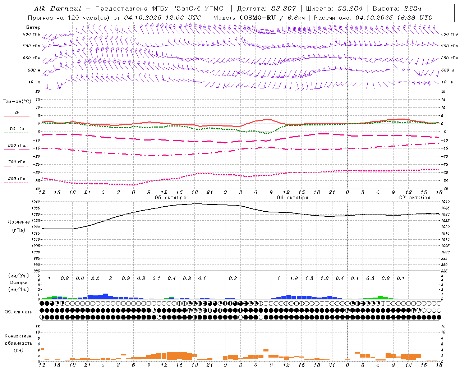
Task: Click the Давление pressure panel label
Action: point(19,222)
